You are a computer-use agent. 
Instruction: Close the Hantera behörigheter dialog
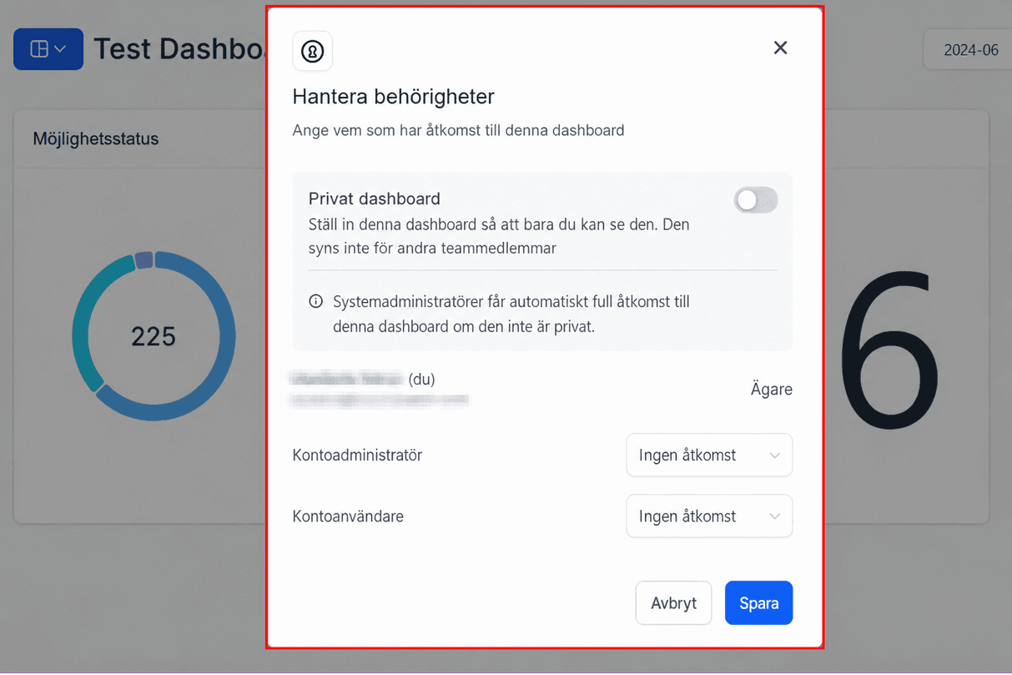click(780, 48)
